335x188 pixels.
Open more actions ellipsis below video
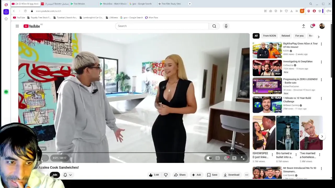pos(247,175)
